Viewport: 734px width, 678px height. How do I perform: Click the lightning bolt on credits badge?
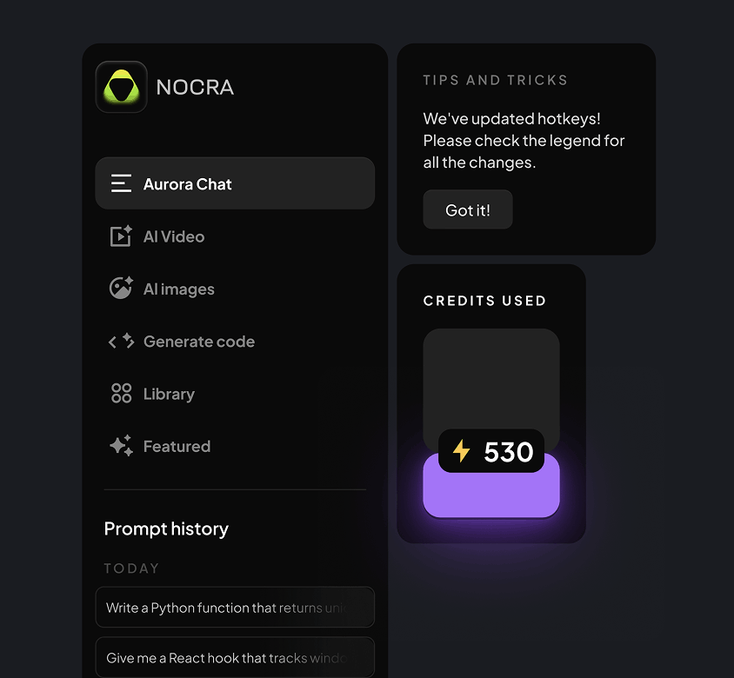tap(462, 452)
